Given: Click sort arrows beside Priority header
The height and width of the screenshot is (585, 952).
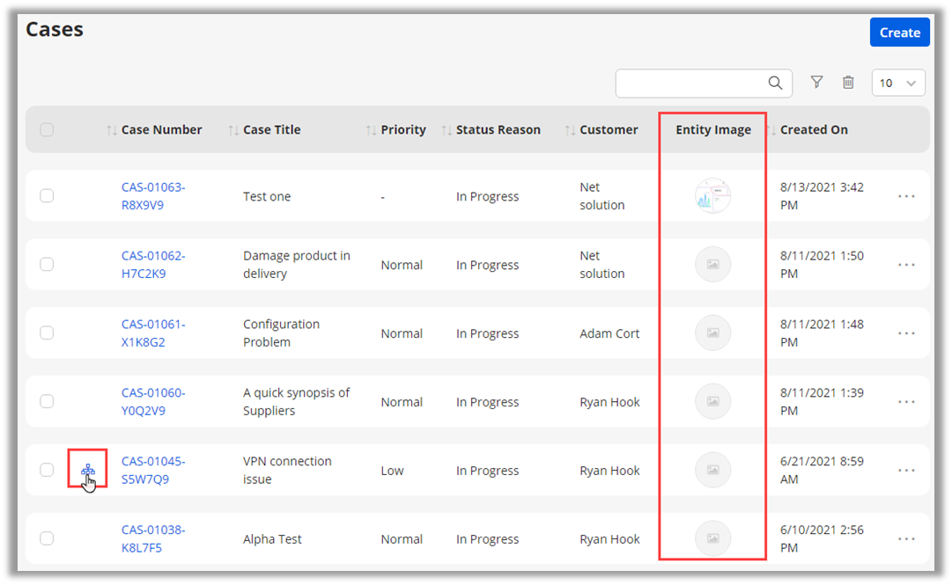Looking at the screenshot, I should 371,130.
